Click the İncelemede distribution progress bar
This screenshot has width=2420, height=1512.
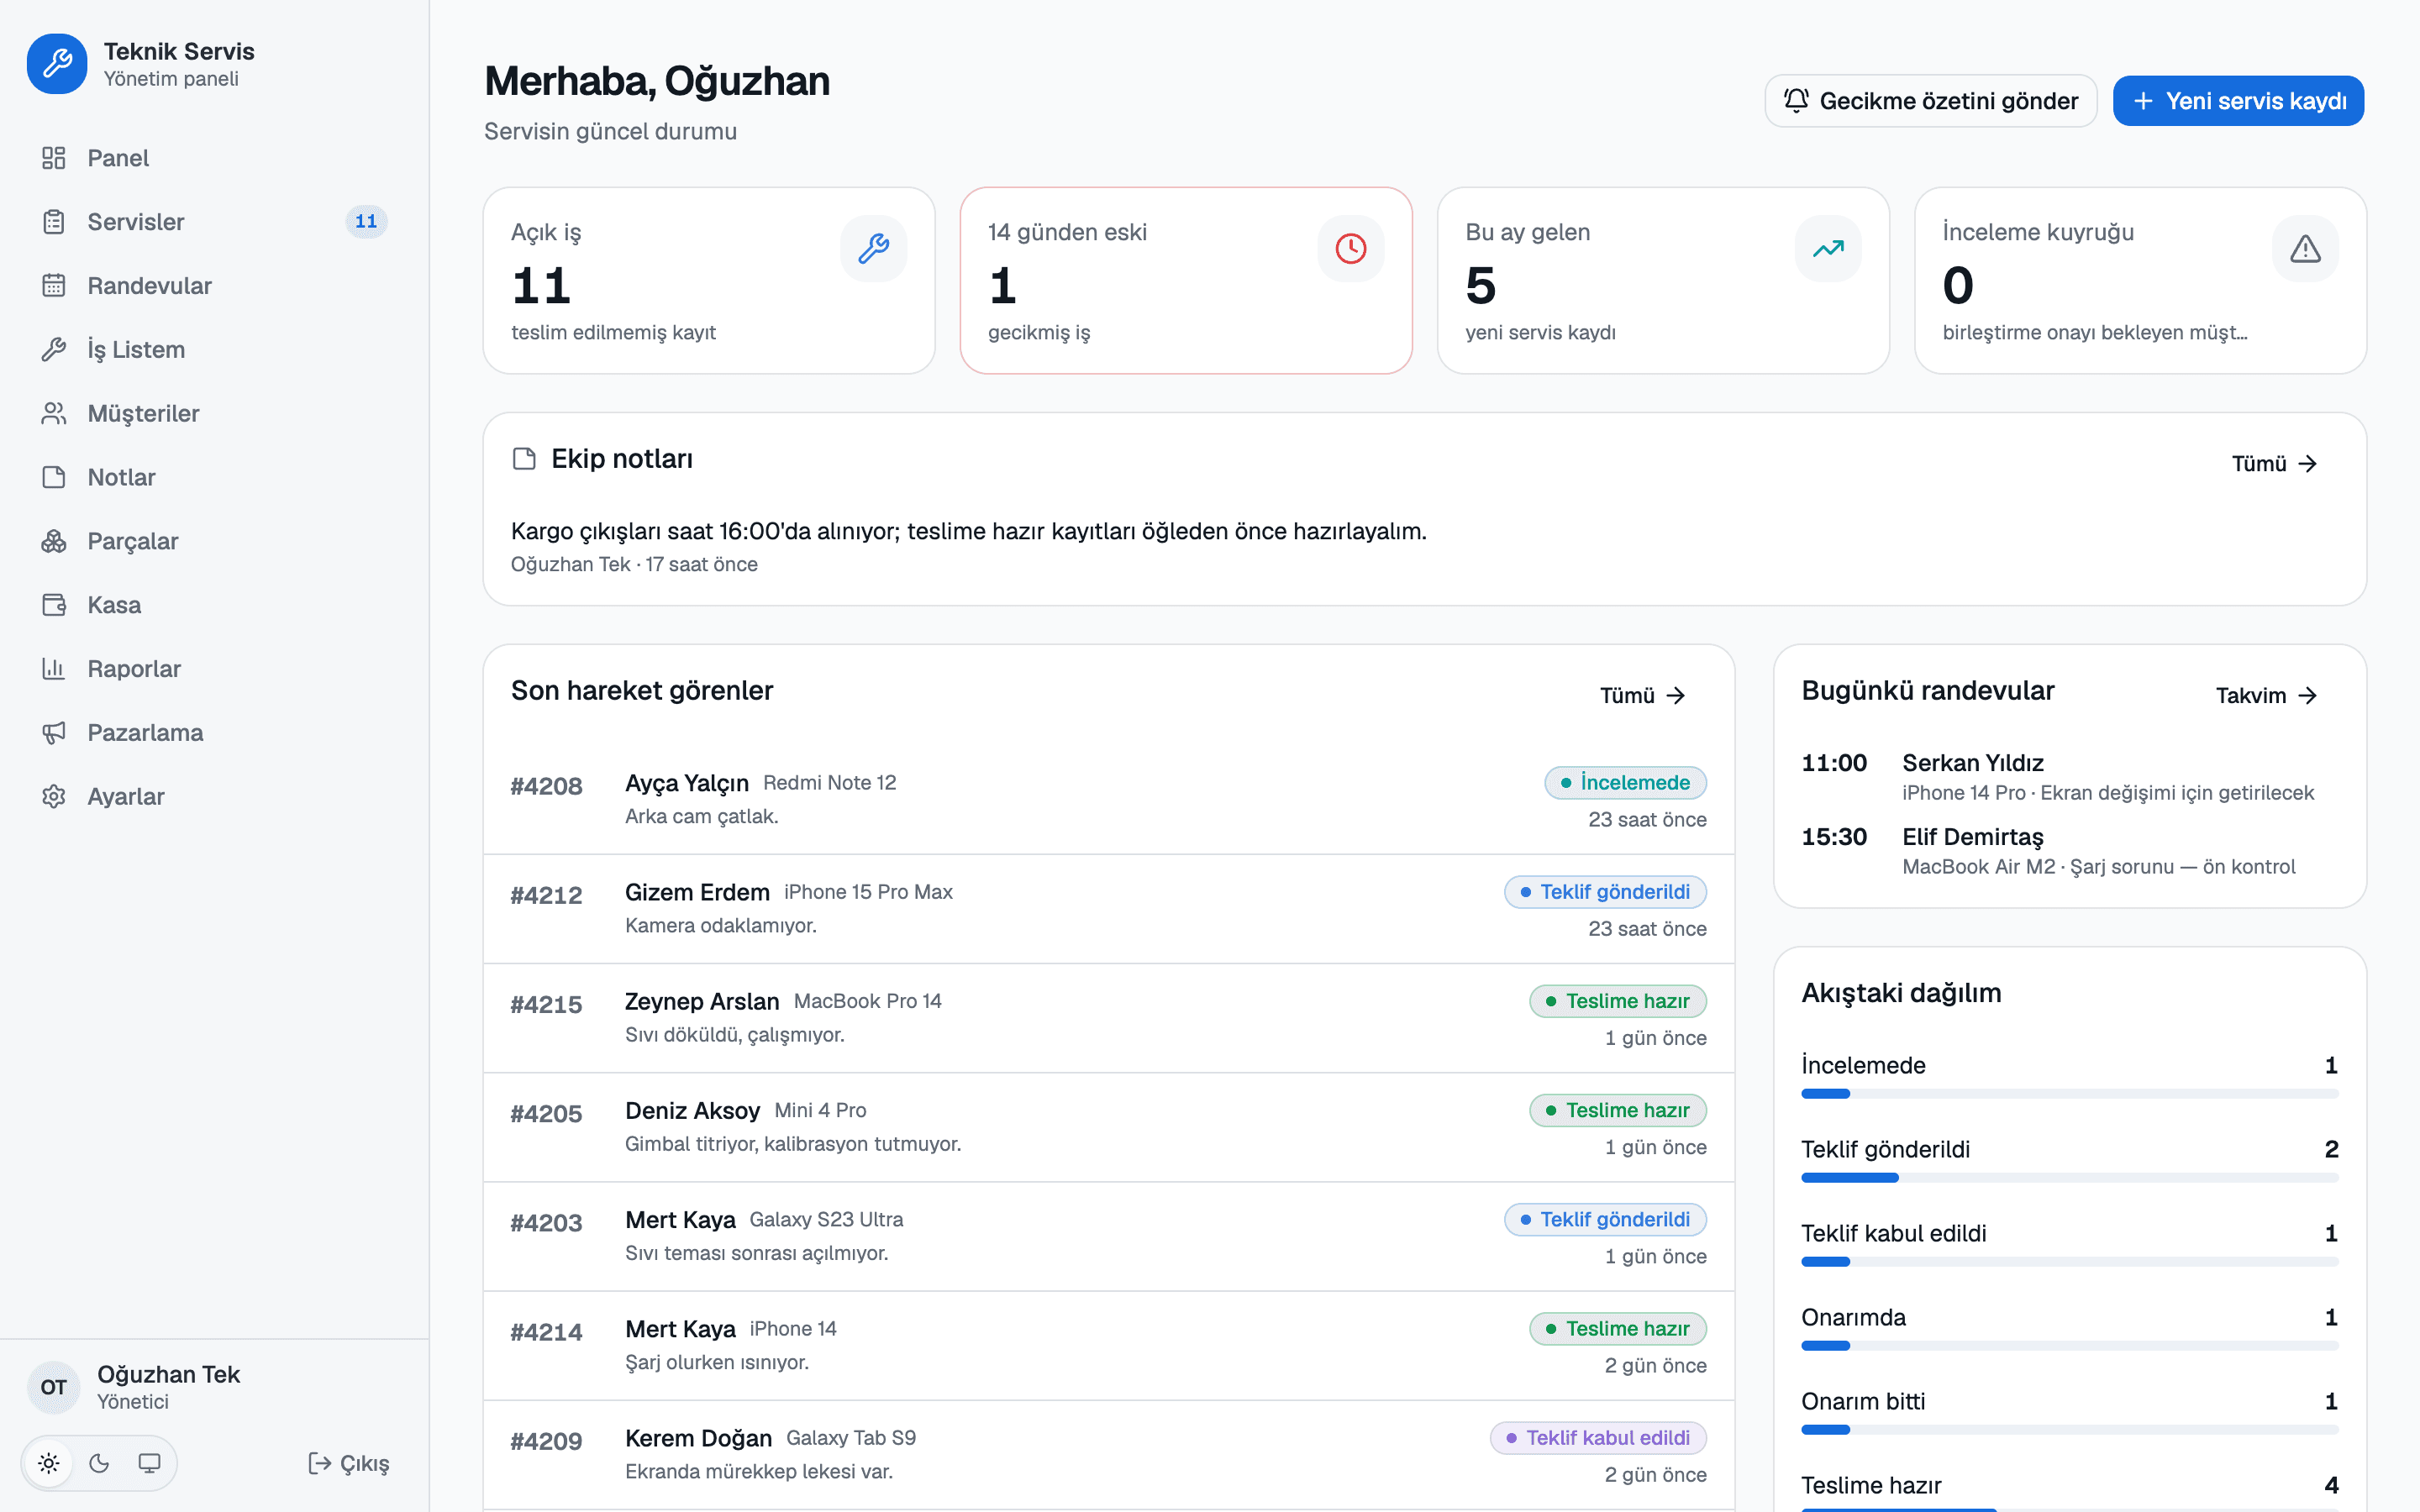tap(2069, 1094)
